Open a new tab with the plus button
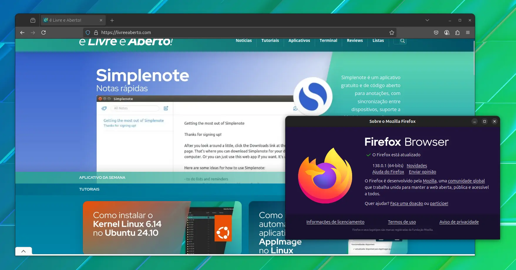This screenshot has height=270, width=516. pyautogui.click(x=112, y=20)
